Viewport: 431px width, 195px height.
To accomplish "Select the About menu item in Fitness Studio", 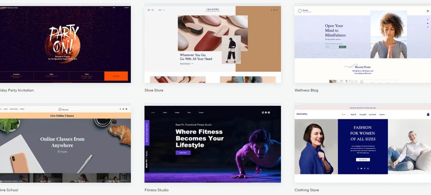I will click(x=165, y=113).
